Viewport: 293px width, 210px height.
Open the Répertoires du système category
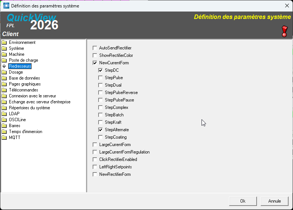[x=29, y=108]
